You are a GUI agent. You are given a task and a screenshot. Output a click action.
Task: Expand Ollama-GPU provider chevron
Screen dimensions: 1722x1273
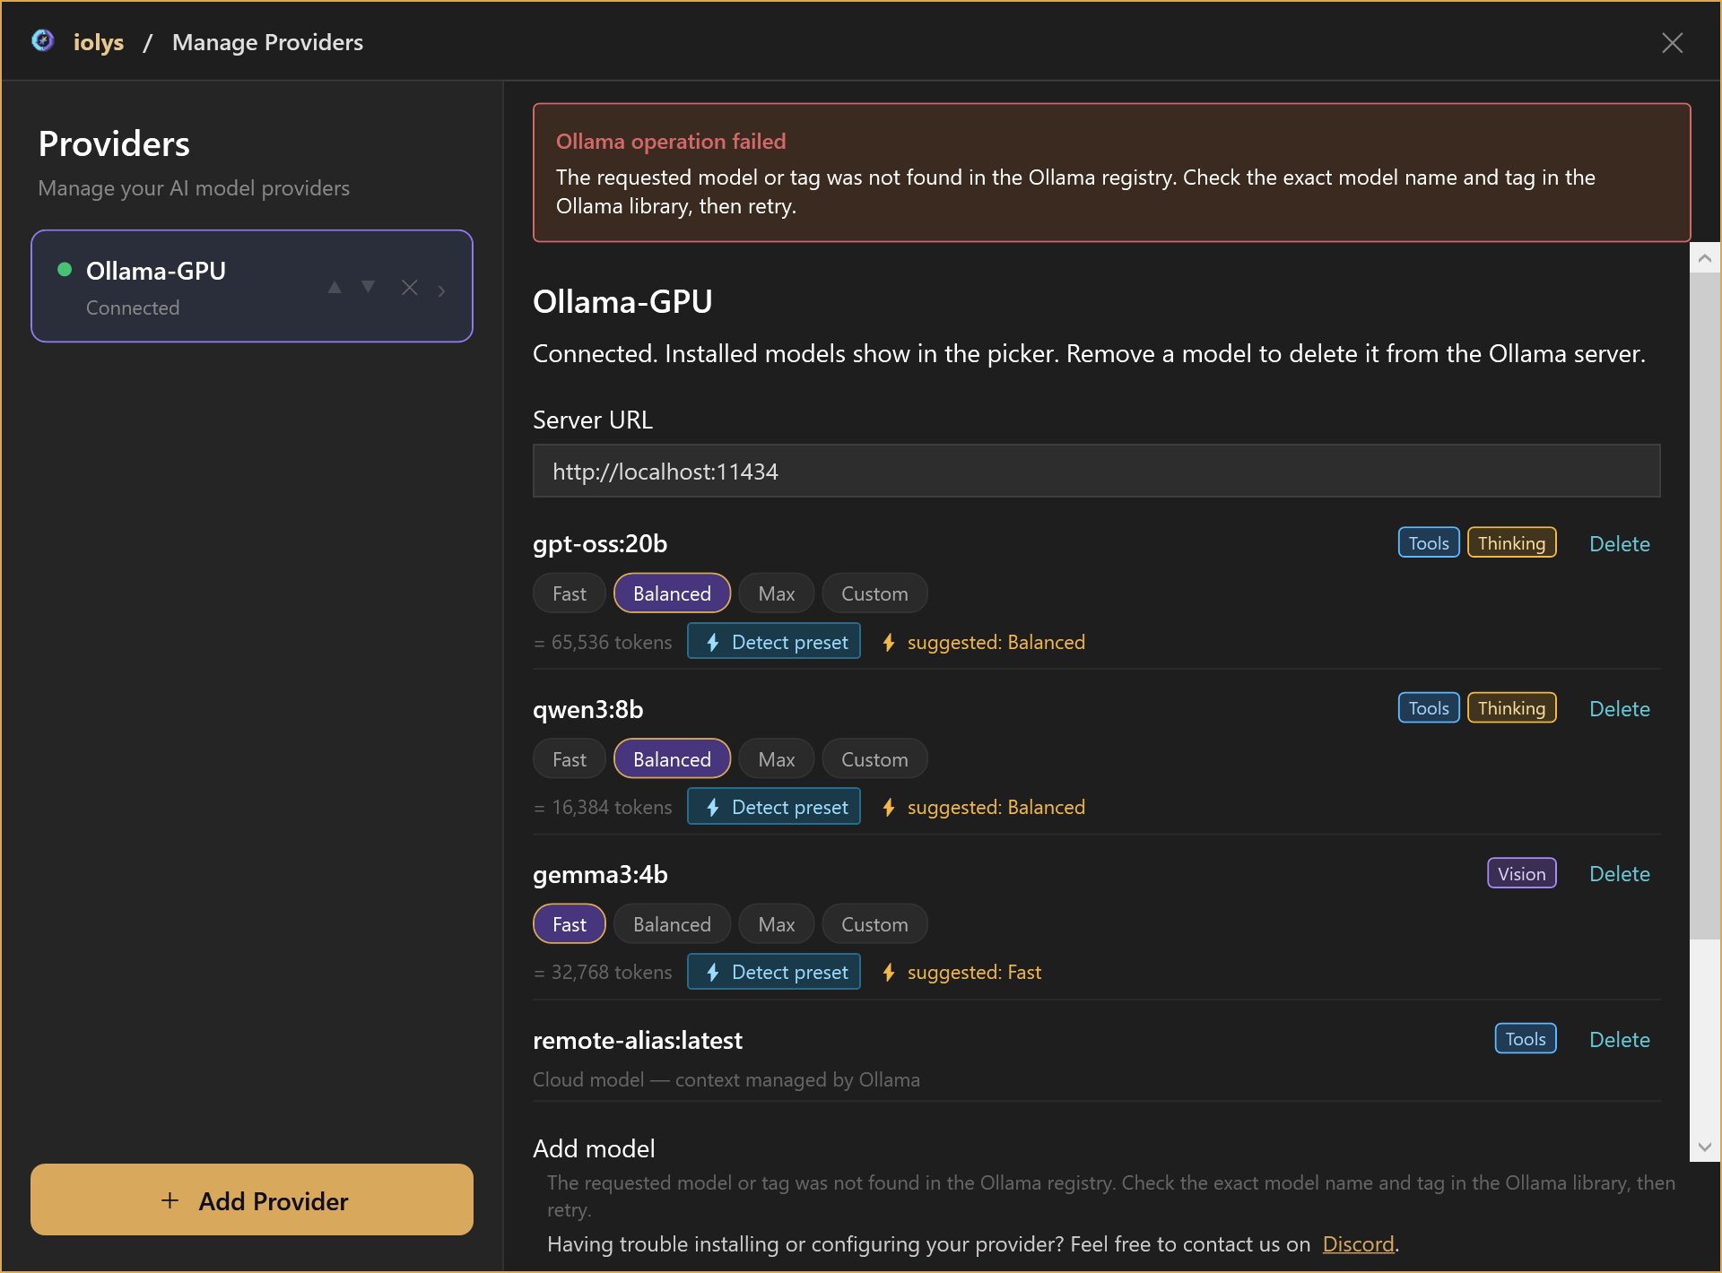click(x=441, y=290)
